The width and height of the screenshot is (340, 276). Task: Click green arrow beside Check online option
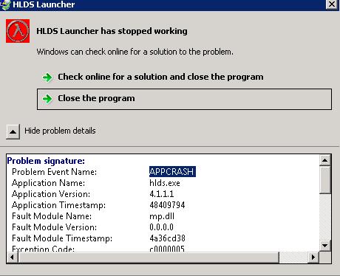[47, 77]
